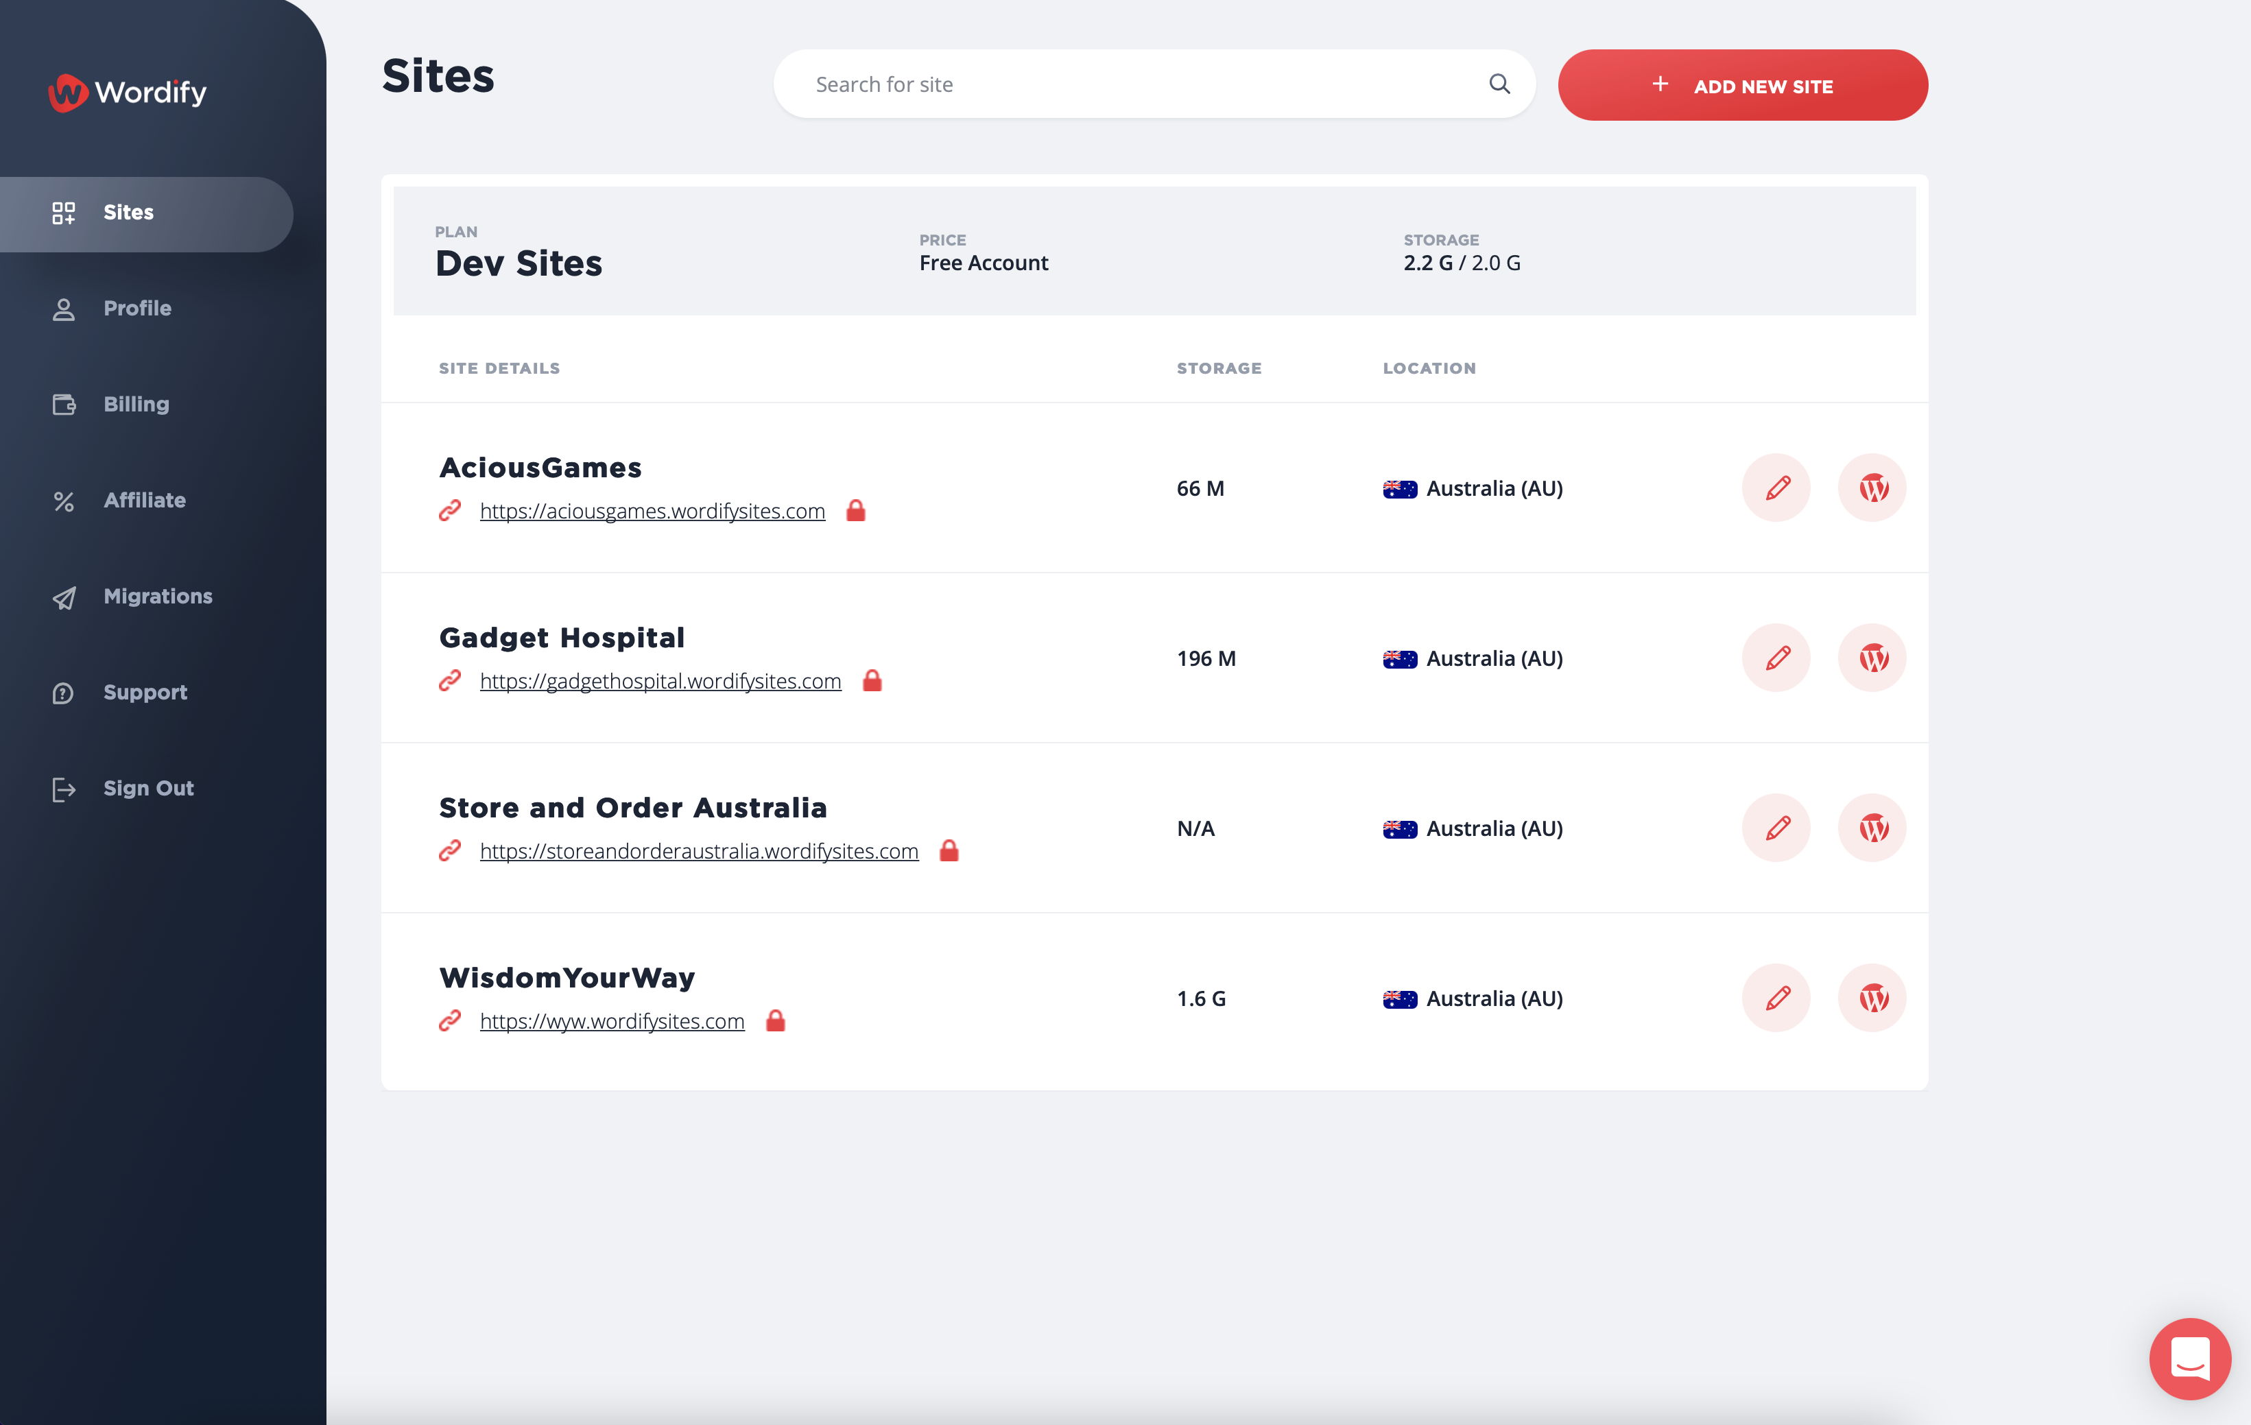Click the Profile person icon

coord(64,309)
